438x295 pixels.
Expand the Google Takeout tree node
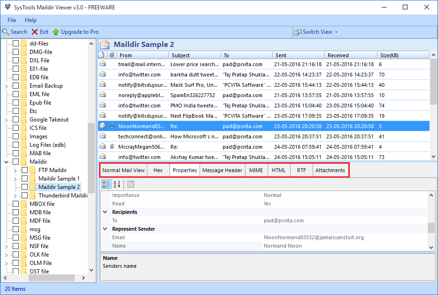click(7, 120)
